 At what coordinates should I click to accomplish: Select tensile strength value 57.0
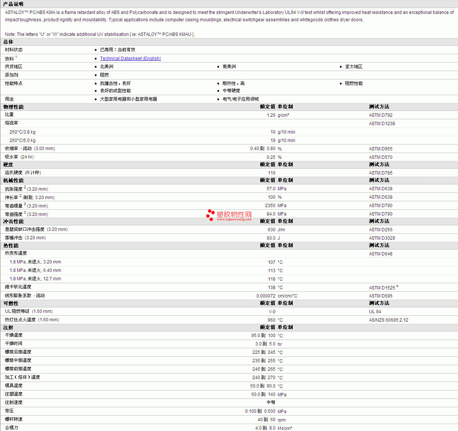point(271,189)
